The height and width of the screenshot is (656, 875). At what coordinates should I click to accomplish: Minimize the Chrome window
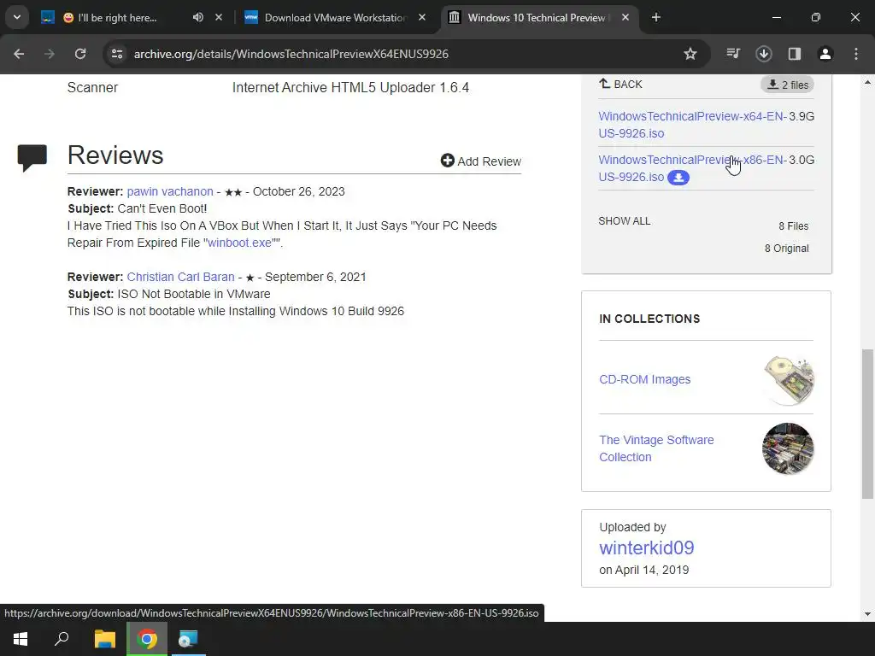coord(776,17)
